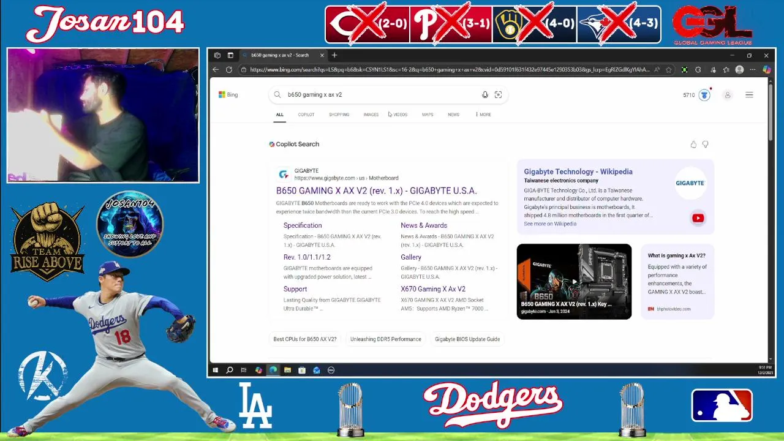Click the Bing sign-in account icon
This screenshot has width=784, height=441.
pos(728,95)
